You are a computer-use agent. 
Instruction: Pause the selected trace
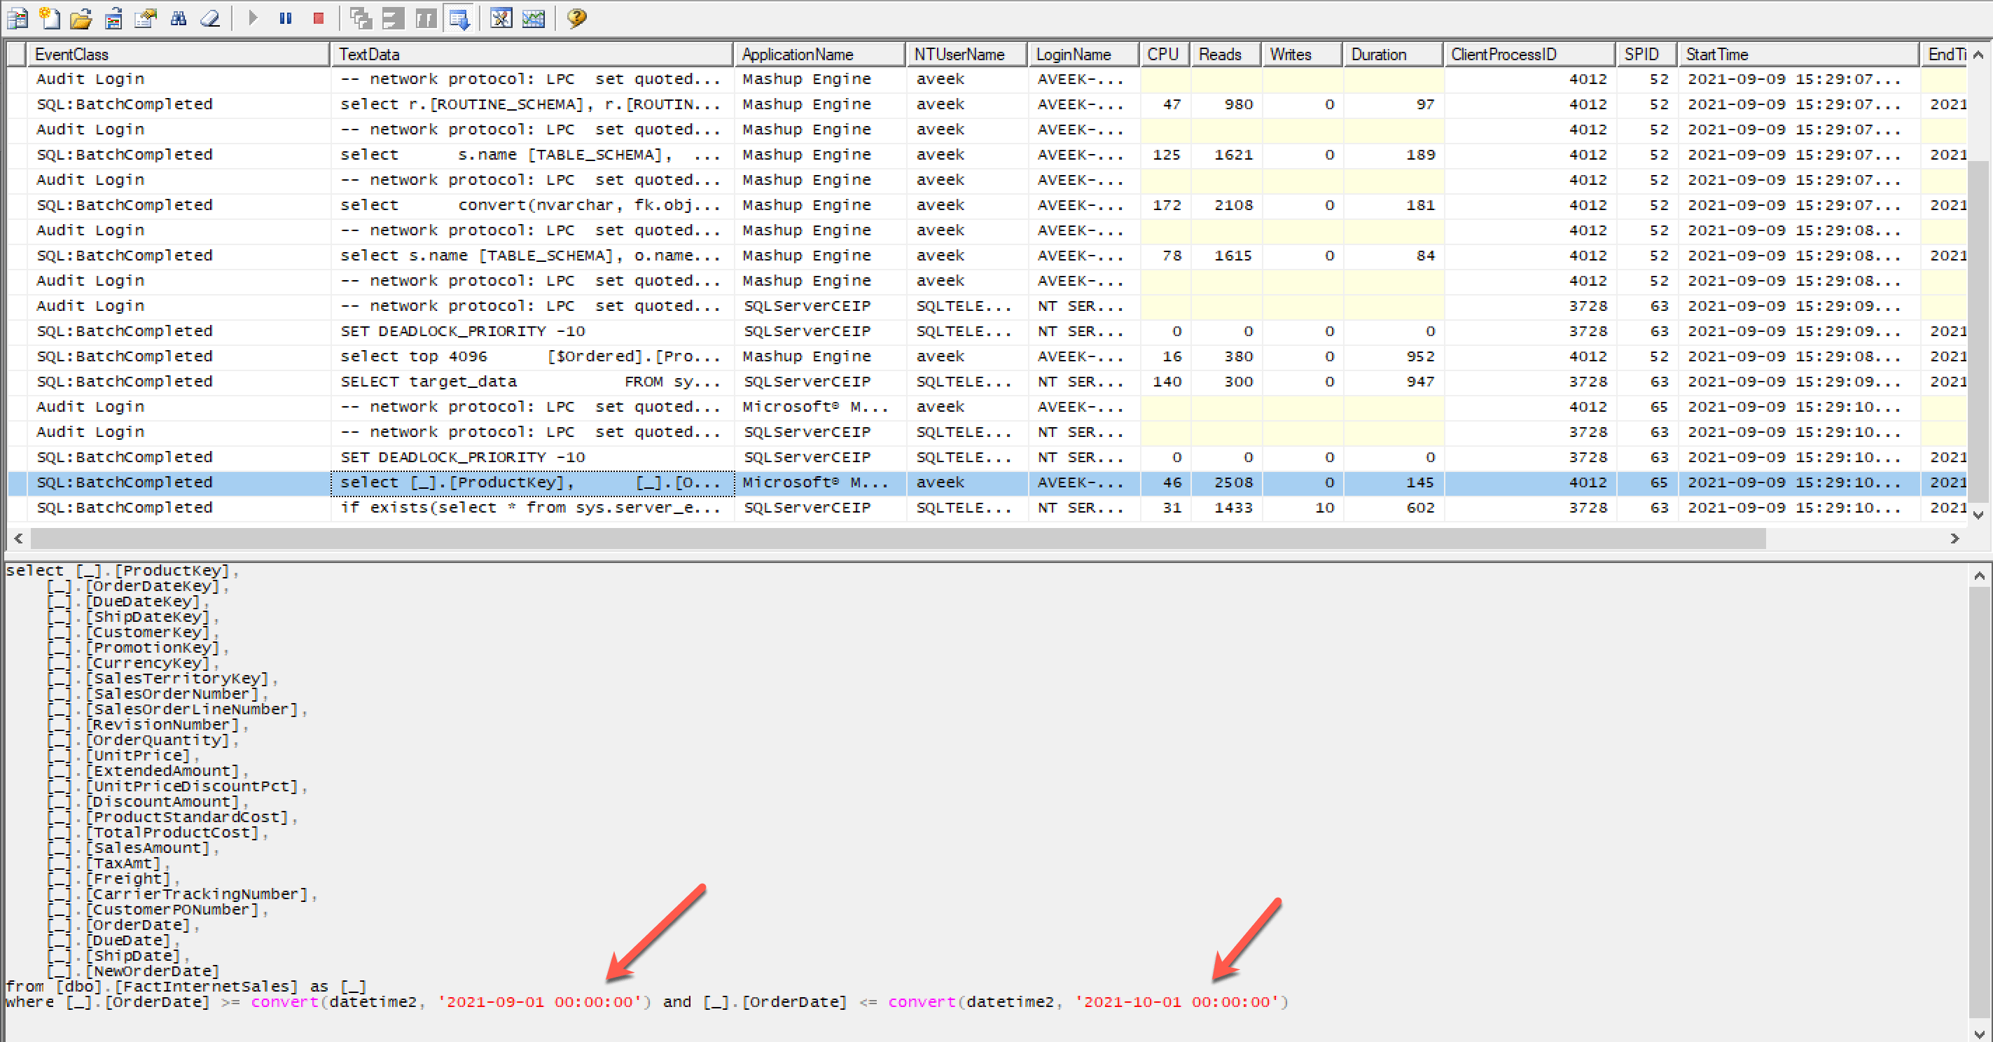point(286,18)
